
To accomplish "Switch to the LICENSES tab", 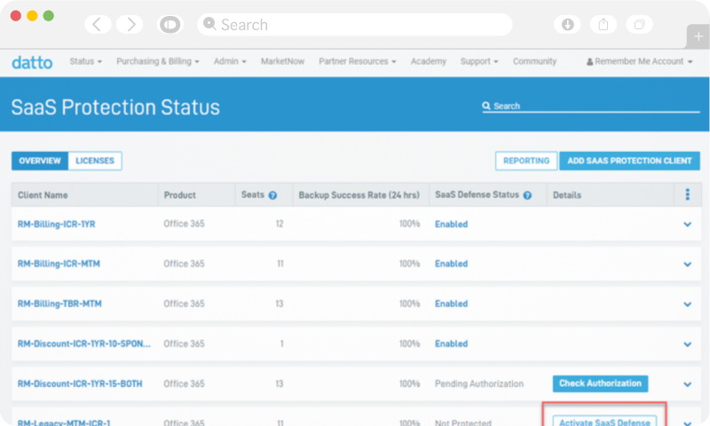I will click(95, 161).
